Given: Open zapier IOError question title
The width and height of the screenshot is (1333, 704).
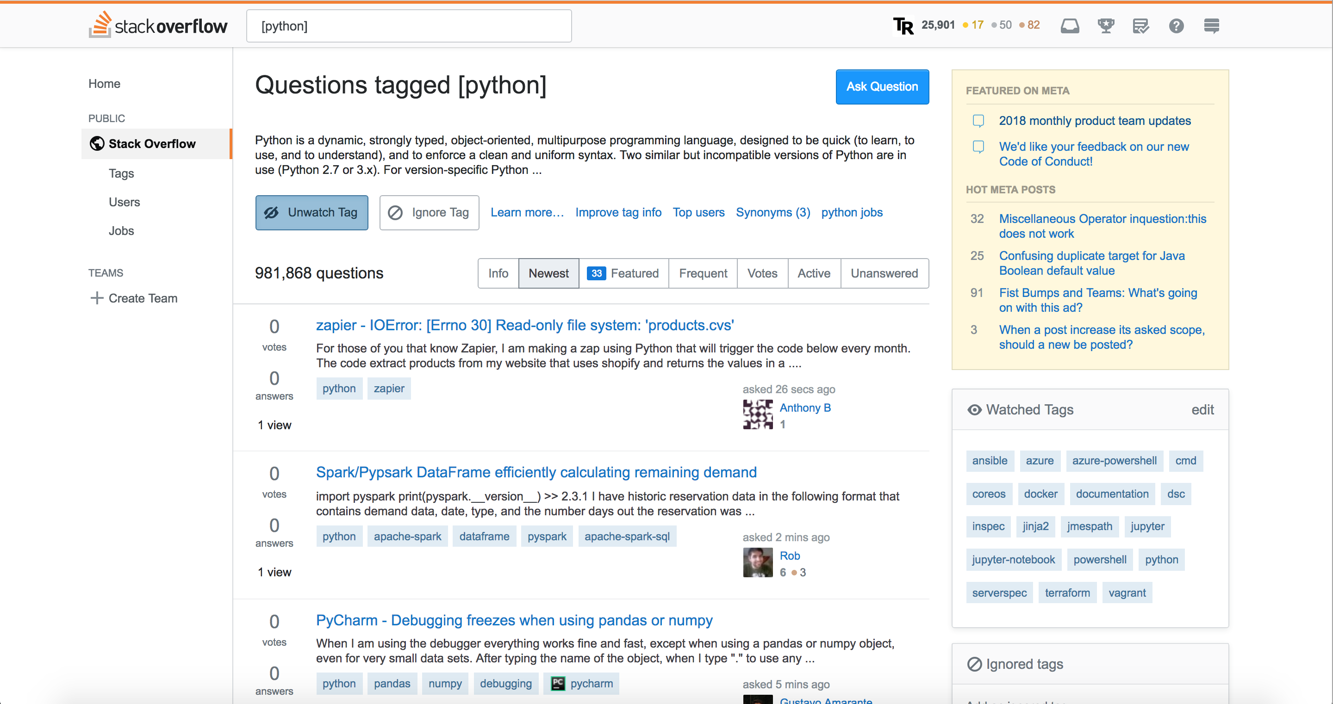Looking at the screenshot, I should pos(525,325).
